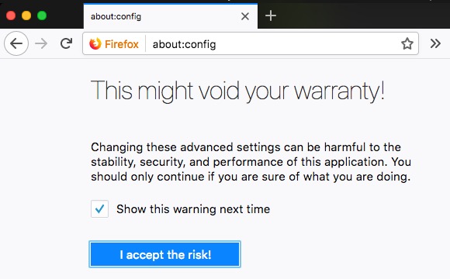Bookmark this page with the star icon

pos(407,44)
